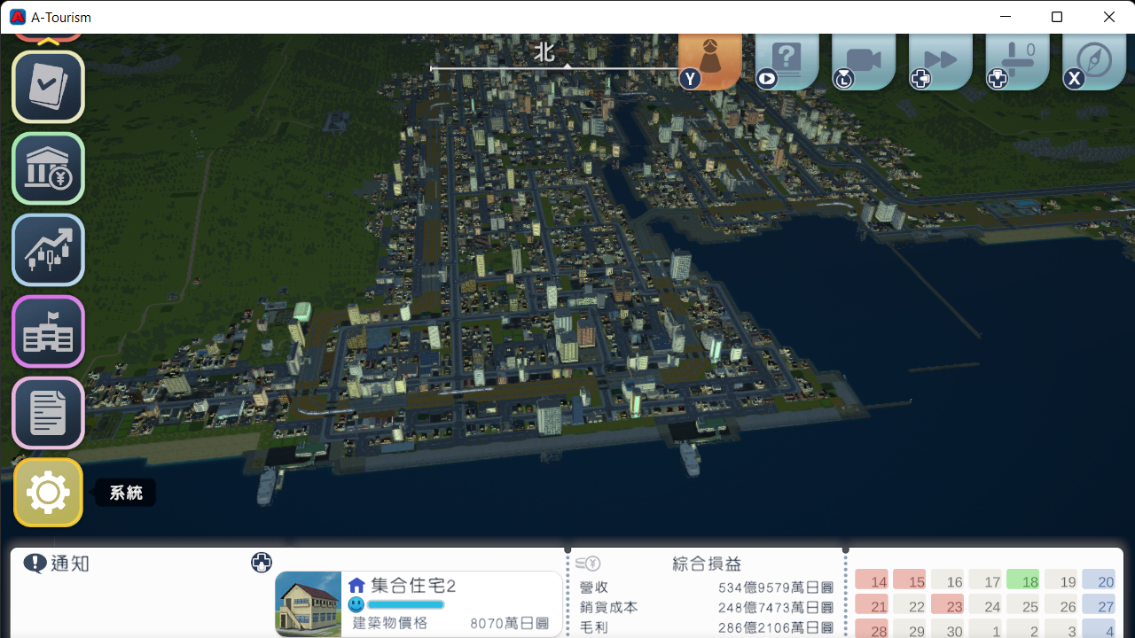Open the company building menu
The image size is (1135, 638).
[x=48, y=331]
